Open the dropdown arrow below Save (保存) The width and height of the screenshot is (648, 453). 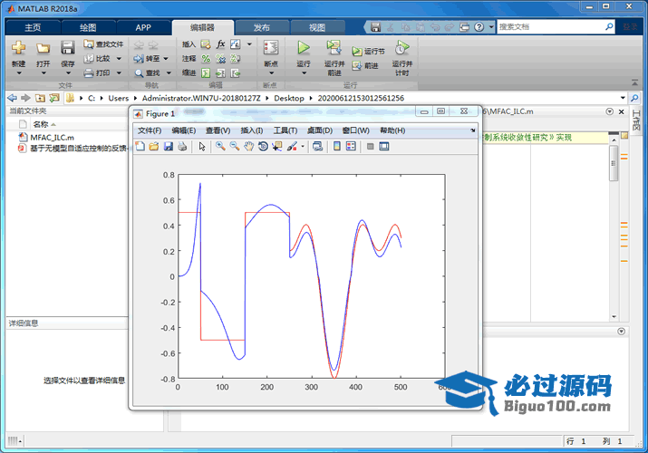point(68,73)
